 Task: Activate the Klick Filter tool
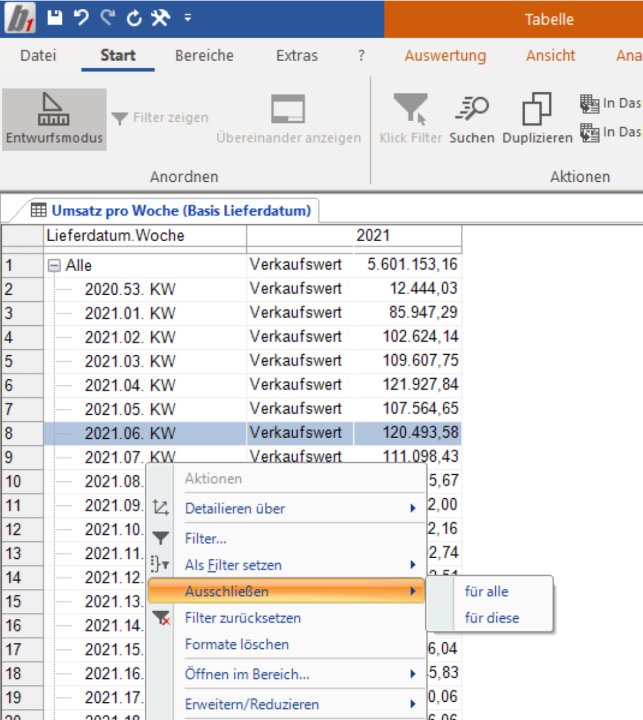(410, 119)
